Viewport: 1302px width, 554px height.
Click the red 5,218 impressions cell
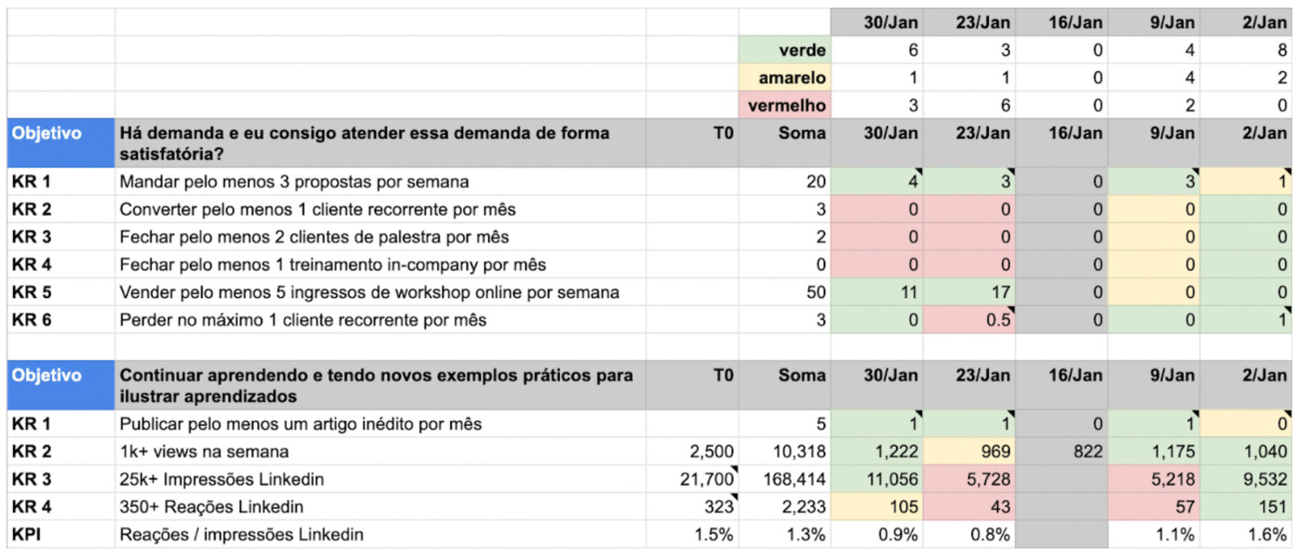(x=1153, y=479)
